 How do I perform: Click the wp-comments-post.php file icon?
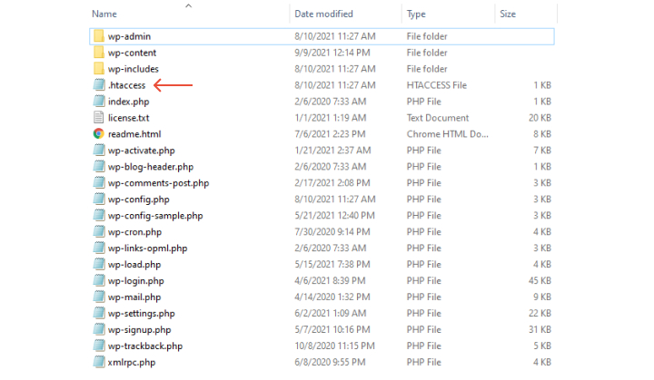click(99, 182)
